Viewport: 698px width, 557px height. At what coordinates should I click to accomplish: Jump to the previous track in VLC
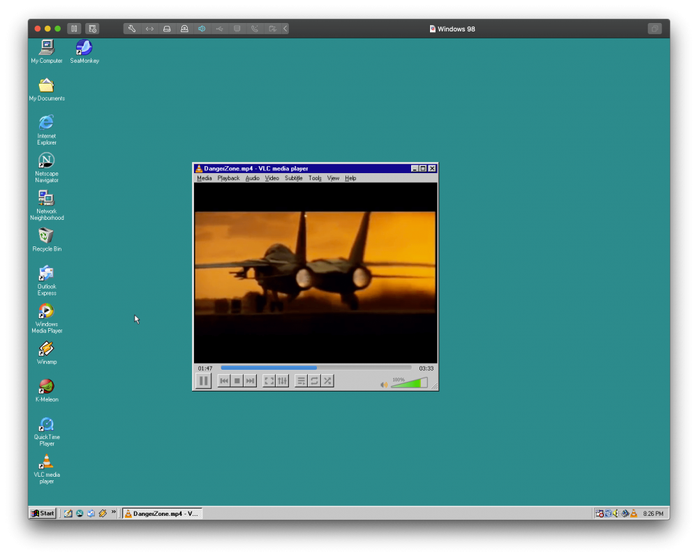pyautogui.click(x=223, y=380)
